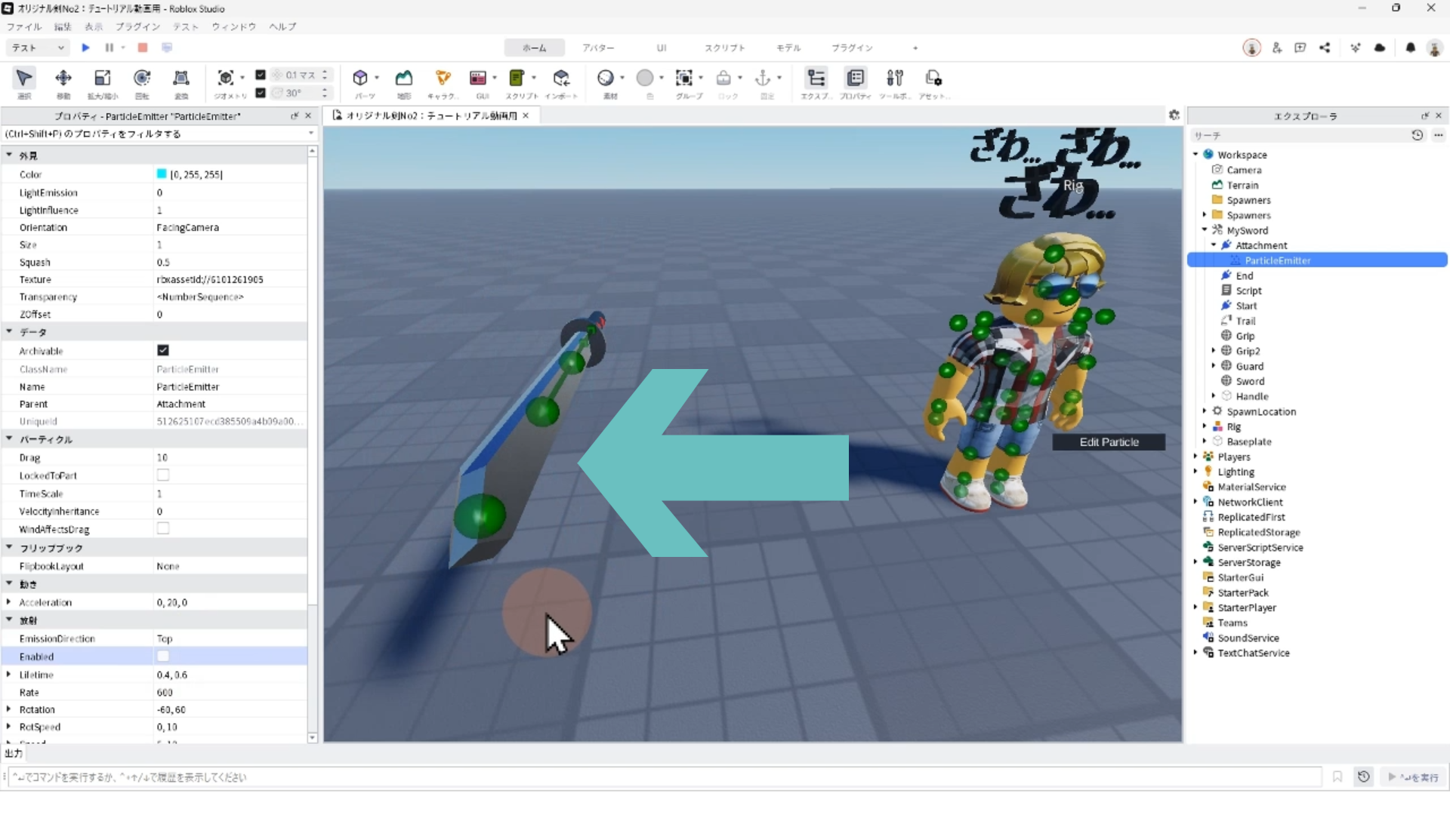Select the Move tool in toolbar
This screenshot has height=815, width=1450.
[63, 78]
